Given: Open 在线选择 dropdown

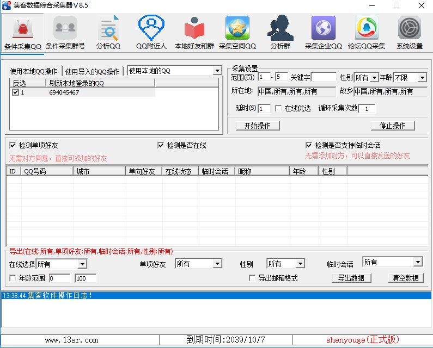Looking at the screenshot, I should click(x=82, y=264).
